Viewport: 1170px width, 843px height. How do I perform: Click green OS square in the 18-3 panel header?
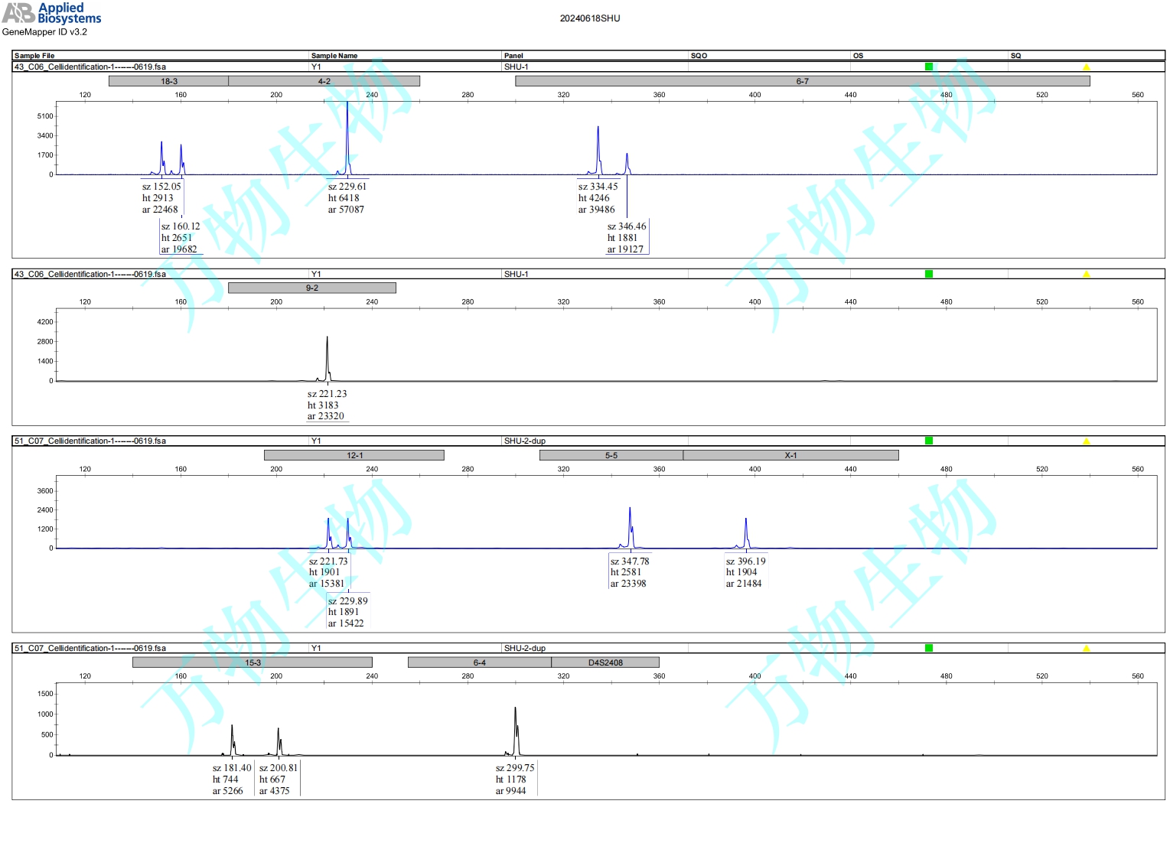tap(928, 67)
